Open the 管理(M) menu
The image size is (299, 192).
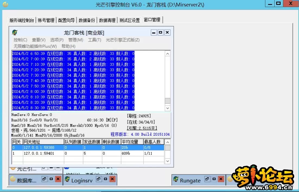click(76, 40)
